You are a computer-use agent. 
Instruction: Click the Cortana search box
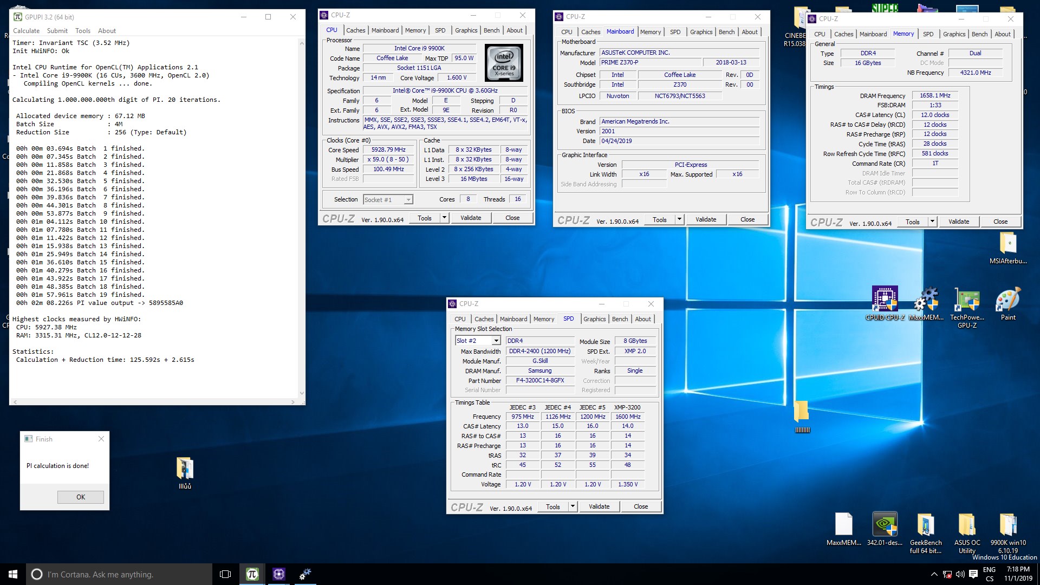click(x=119, y=574)
